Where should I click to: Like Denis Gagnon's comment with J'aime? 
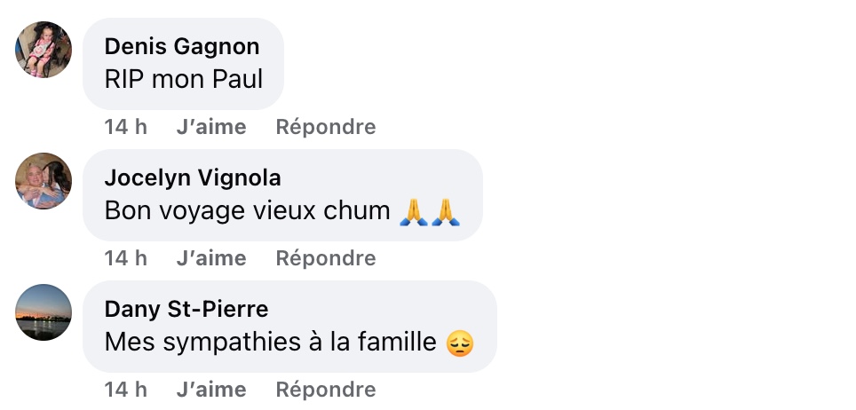tap(211, 127)
